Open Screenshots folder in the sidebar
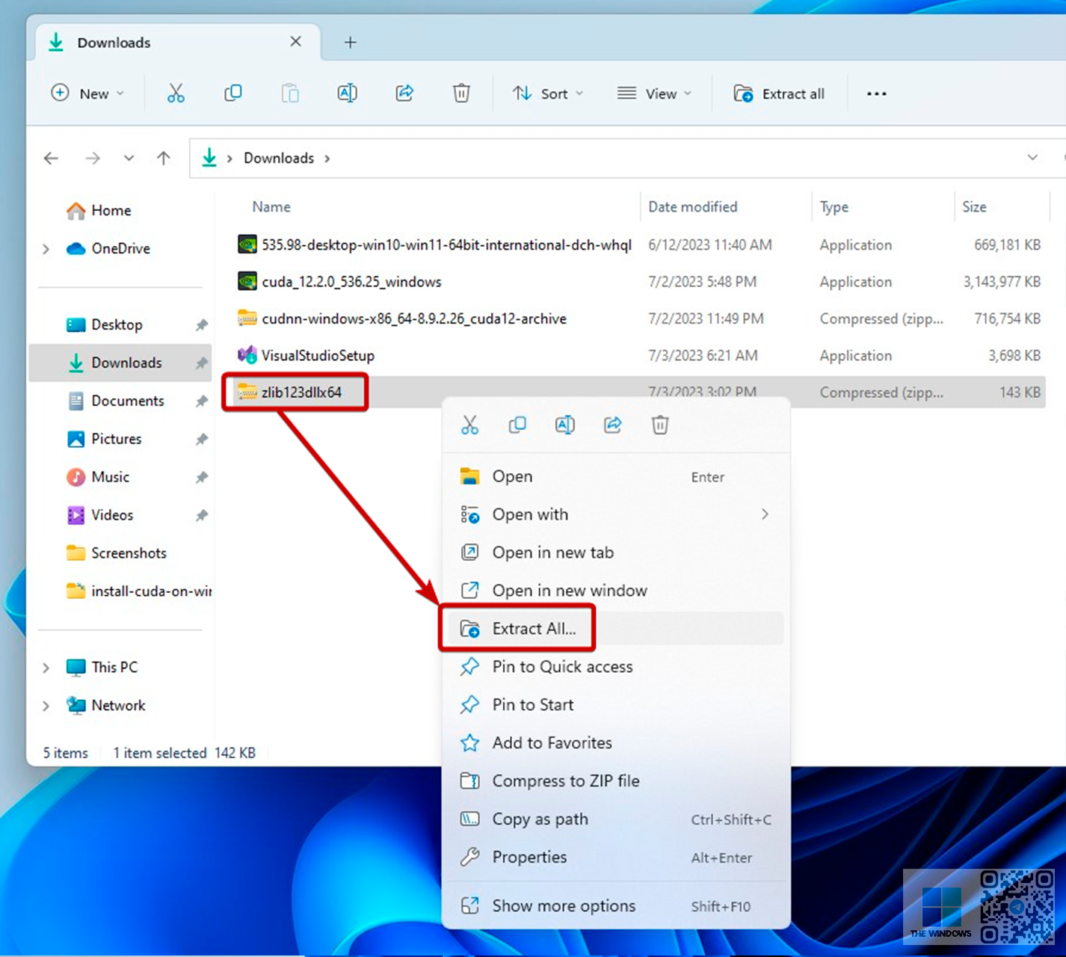The image size is (1066, 957). click(117, 554)
